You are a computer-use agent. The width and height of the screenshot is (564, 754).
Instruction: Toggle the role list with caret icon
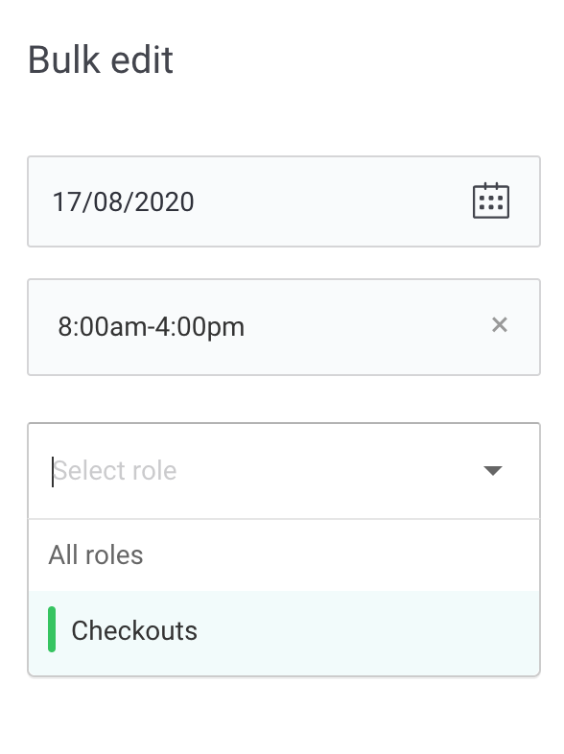[493, 470]
